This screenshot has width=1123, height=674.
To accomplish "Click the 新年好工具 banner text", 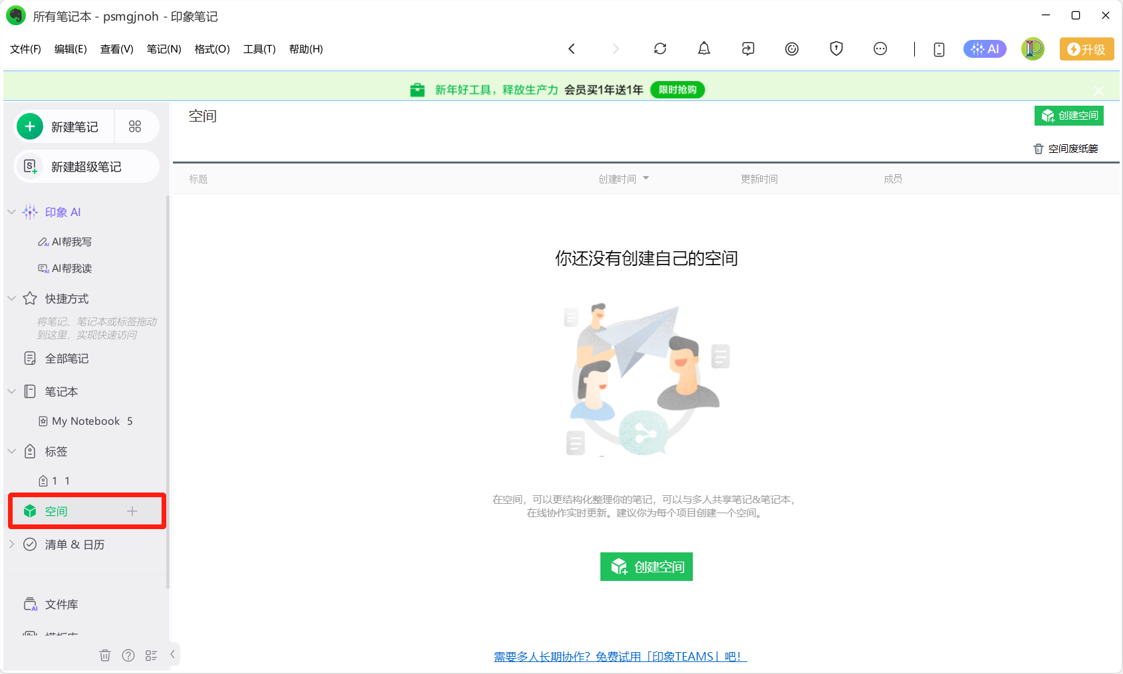I will [x=497, y=90].
